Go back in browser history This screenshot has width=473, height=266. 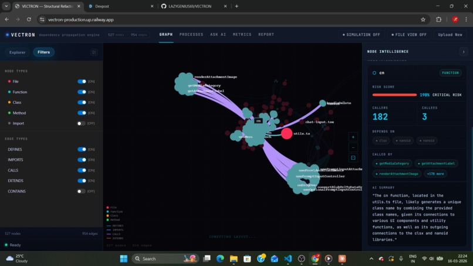tap(7, 19)
